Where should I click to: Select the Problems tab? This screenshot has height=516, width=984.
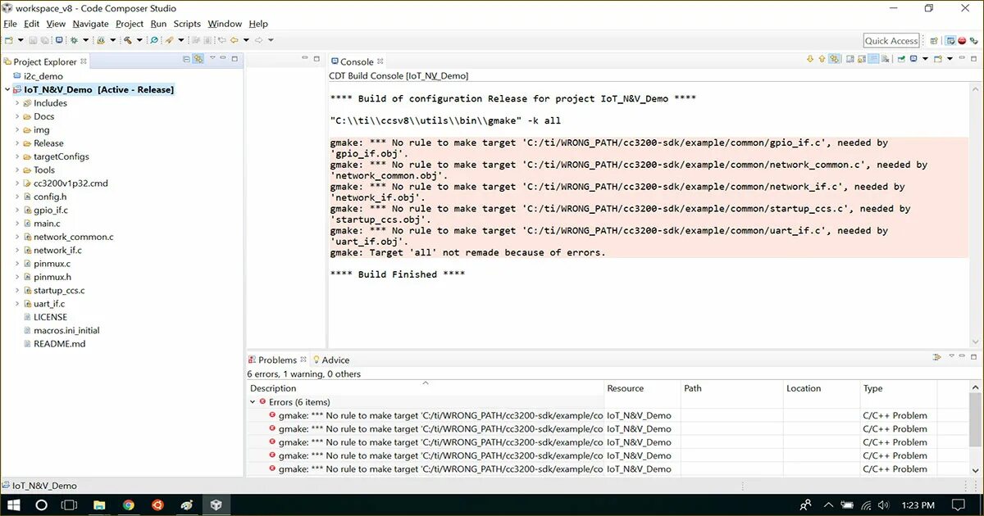tap(277, 360)
